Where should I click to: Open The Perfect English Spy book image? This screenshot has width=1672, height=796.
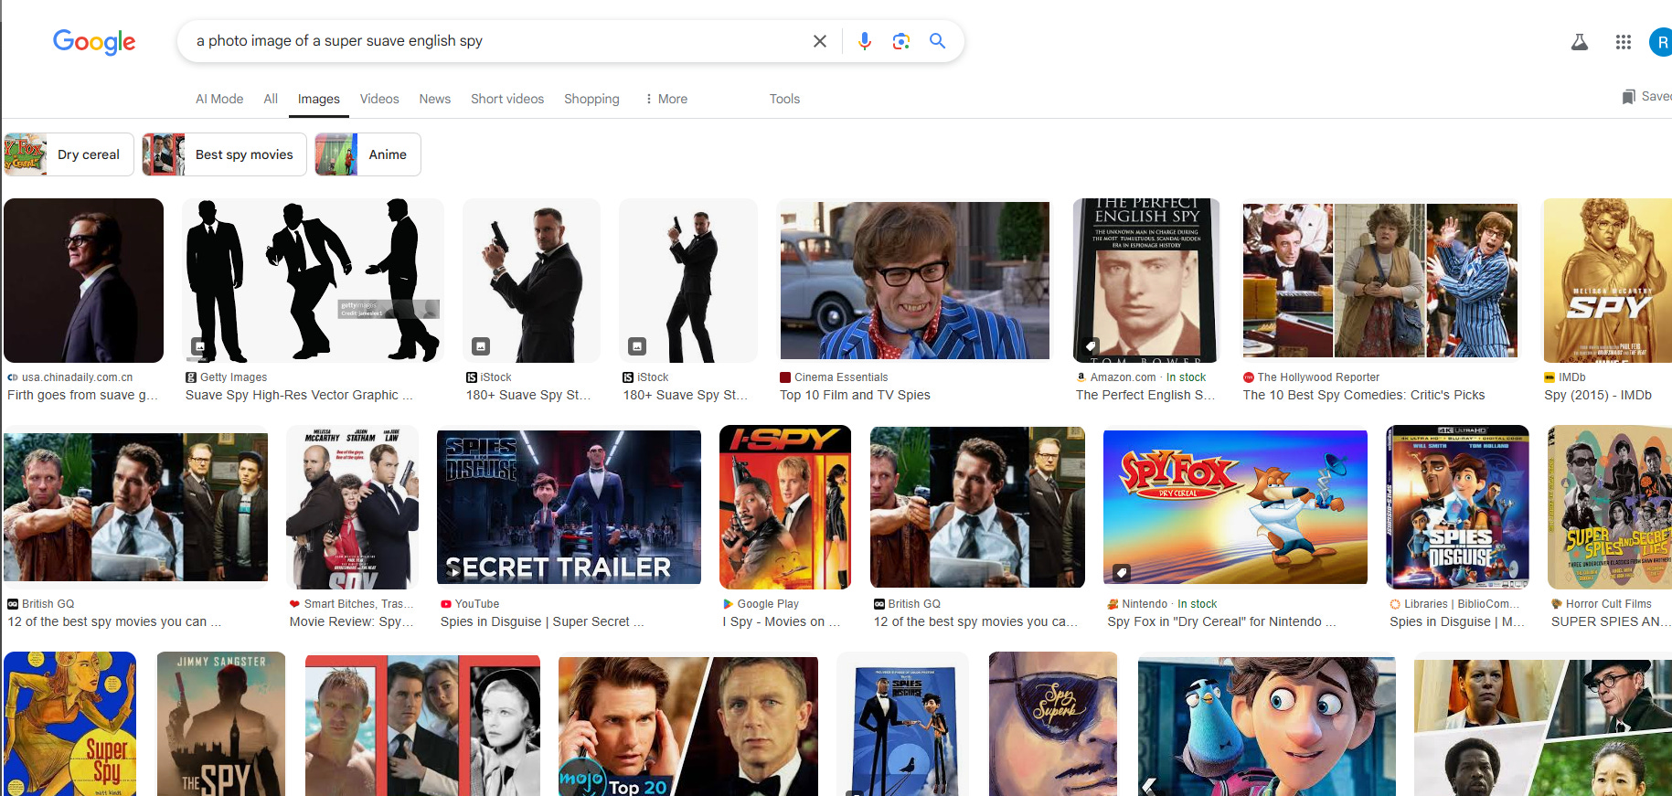click(x=1146, y=281)
